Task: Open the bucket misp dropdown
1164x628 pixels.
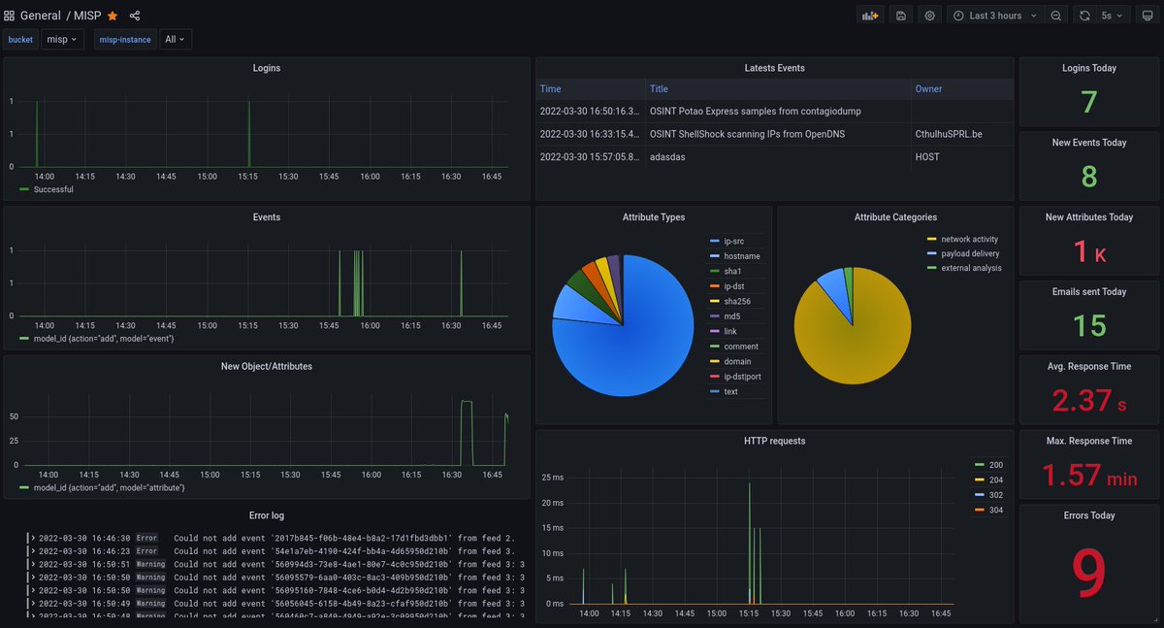Action: click(62, 40)
